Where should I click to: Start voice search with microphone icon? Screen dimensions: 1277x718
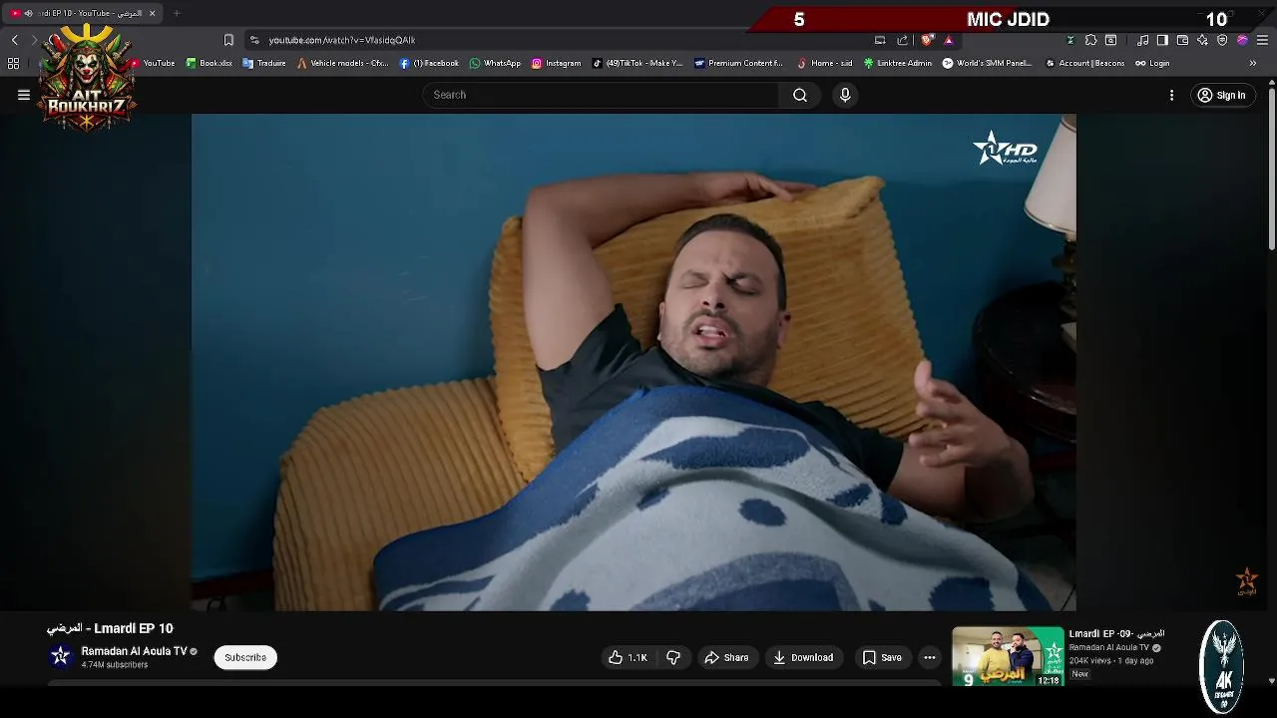(845, 95)
